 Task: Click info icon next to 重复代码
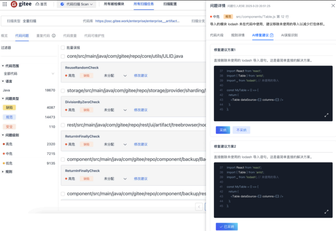point(54,36)
